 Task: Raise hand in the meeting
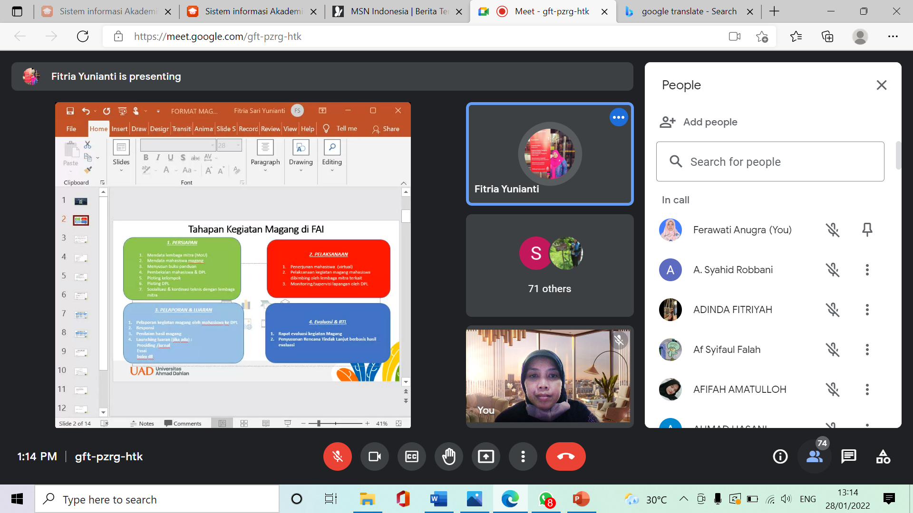[x=448, y=456]
